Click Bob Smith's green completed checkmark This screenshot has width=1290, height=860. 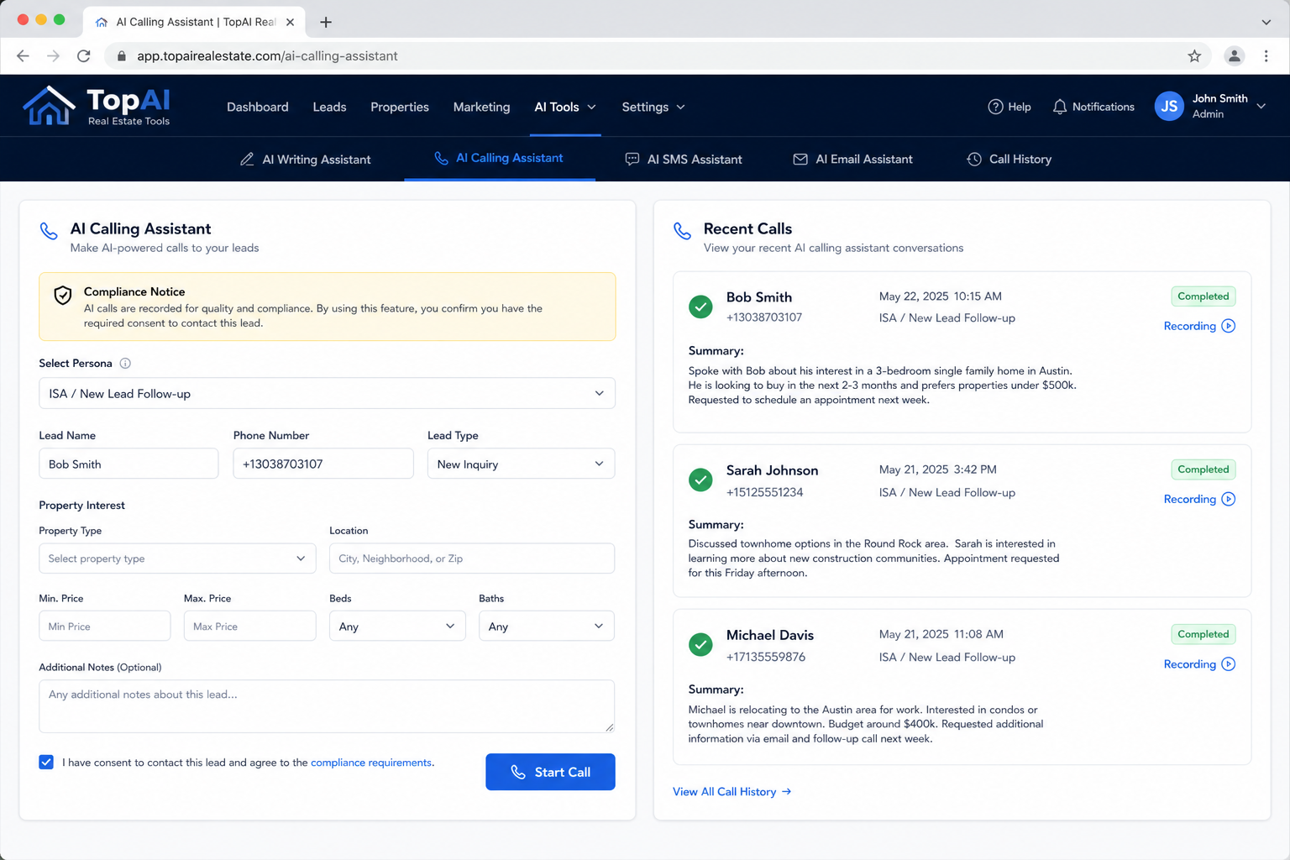pyautogui.click(x=700, y=307)
